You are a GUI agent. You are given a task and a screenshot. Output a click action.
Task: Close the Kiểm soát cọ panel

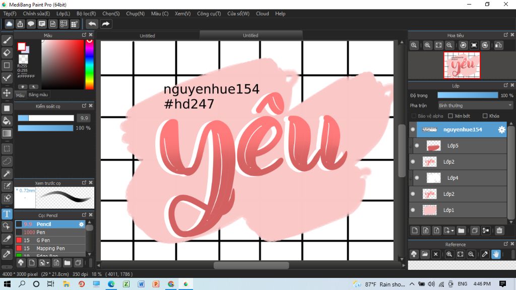91,106
